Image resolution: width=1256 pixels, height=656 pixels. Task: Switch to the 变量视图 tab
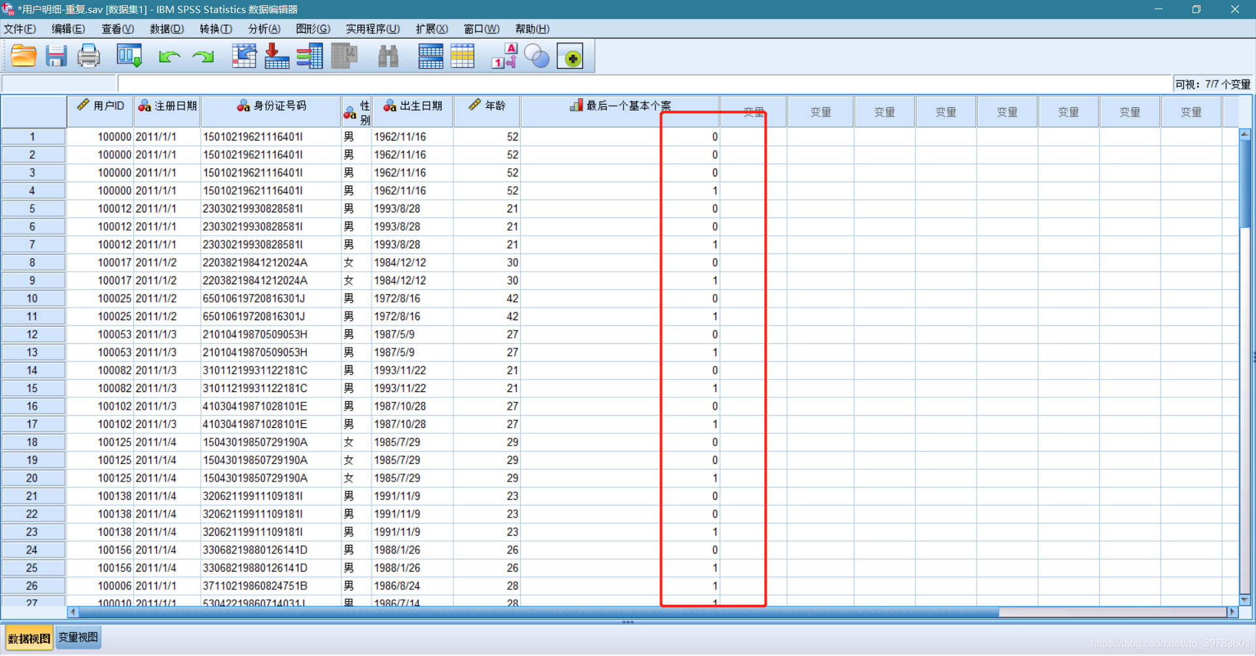(78, 638)
